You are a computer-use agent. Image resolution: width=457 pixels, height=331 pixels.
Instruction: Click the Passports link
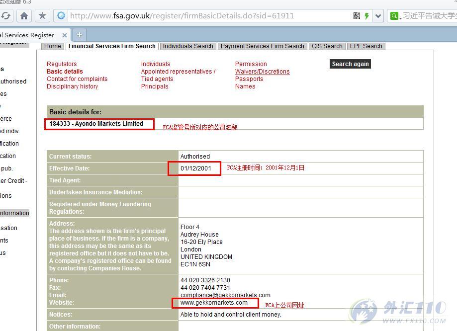pos(249,79)
